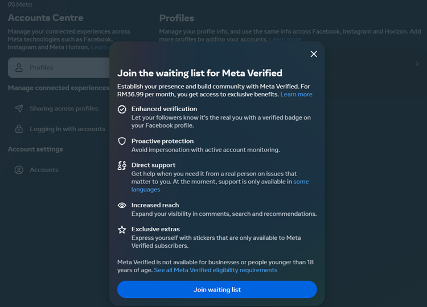Click the Proactive protection shield icon
The image size is (427, 307).
(x=122, y=141)
